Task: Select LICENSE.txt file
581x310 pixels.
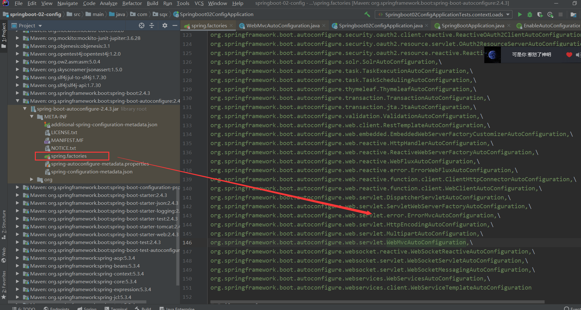Action: point(64,132)
